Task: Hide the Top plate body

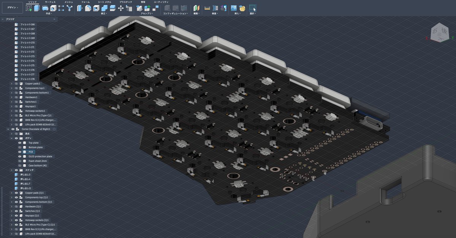Action: (x=20, y=142)
